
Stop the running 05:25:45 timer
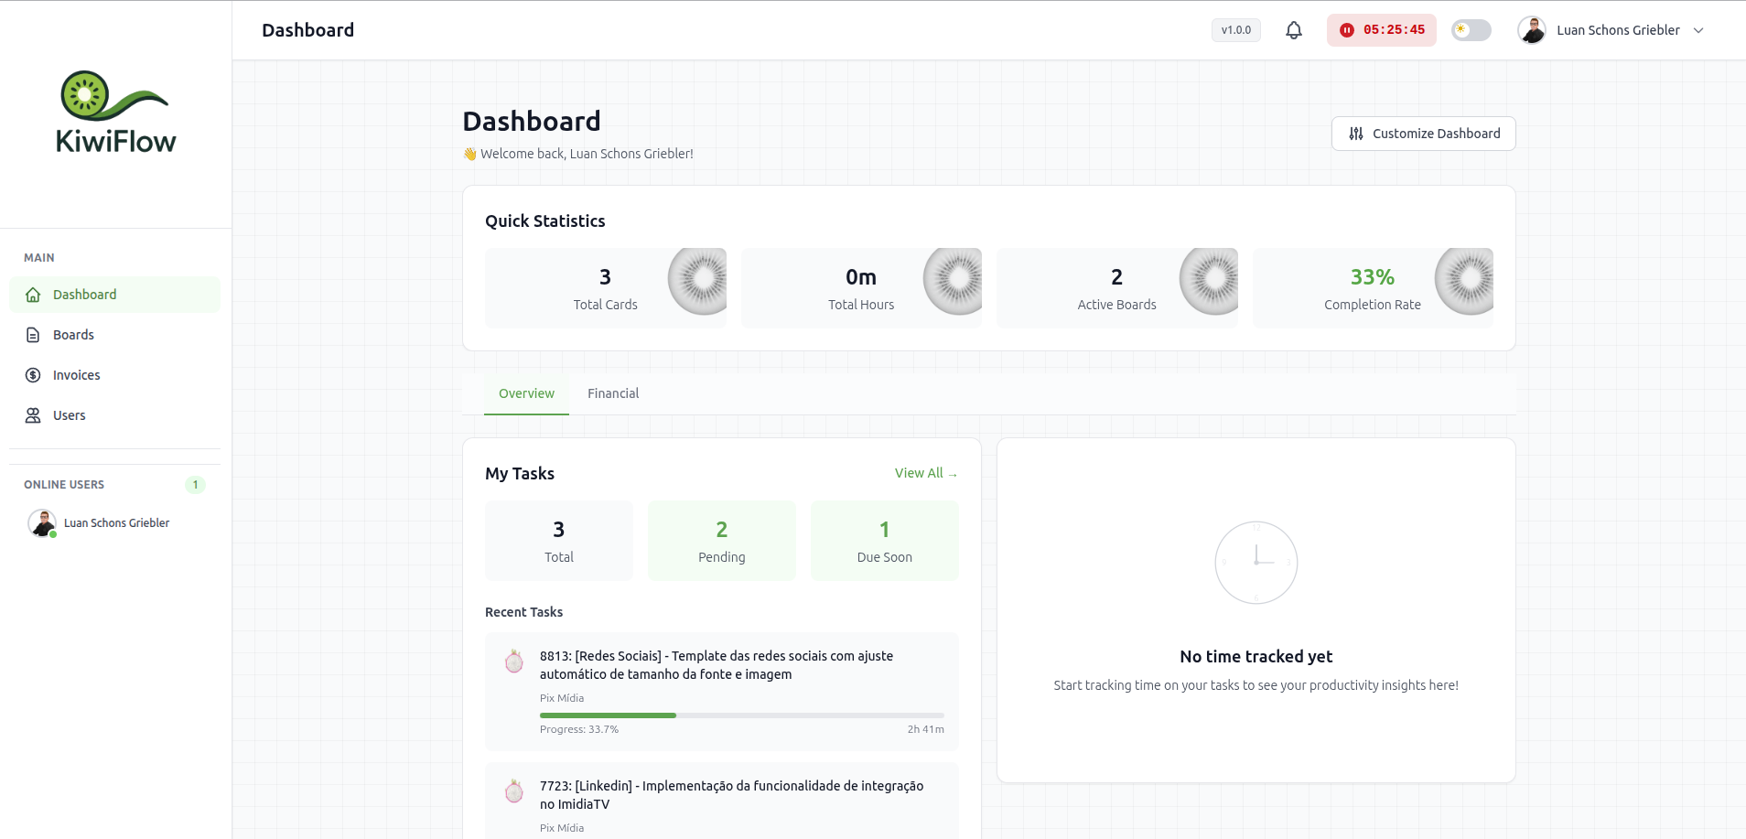click(1347, 30)
